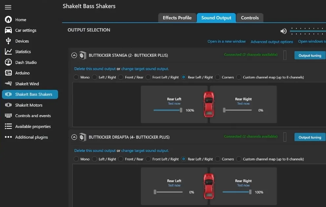326x207 pixels.
Task: Click speaker icon of Buttkicker Stanga output
Action: [x=82, y=55]
